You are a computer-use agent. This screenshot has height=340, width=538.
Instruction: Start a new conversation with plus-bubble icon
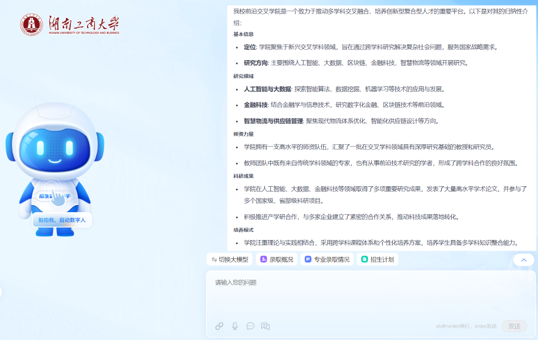(265, 326)
